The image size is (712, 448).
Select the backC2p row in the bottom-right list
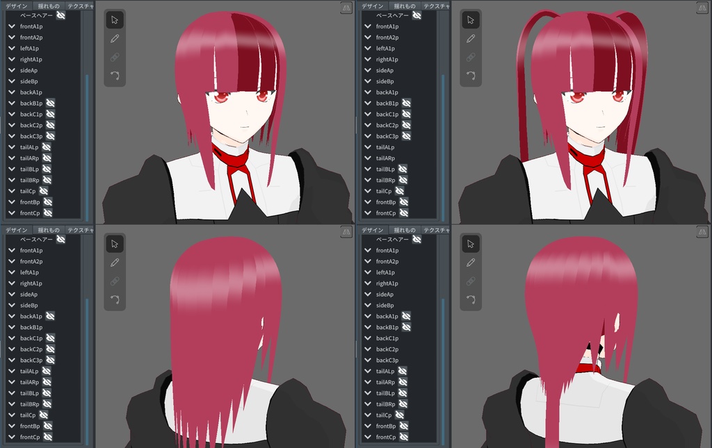(x=398, y=349)
